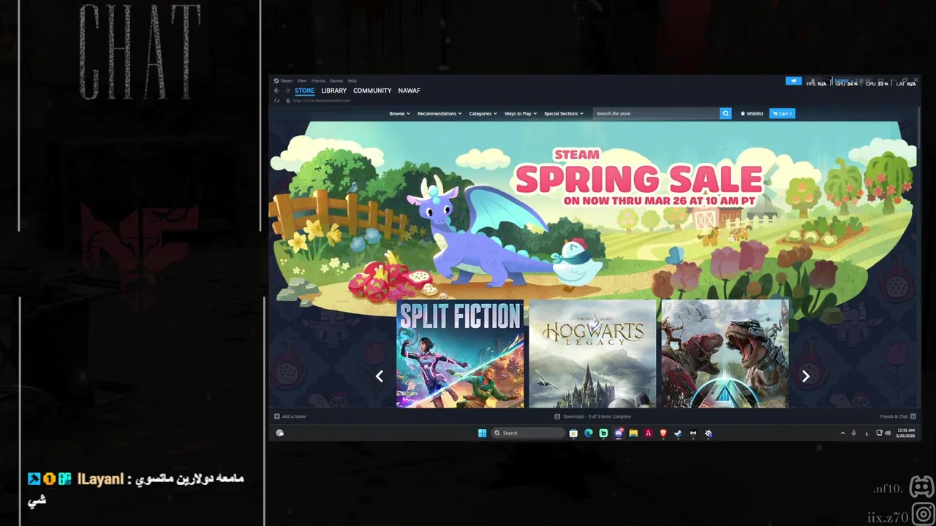Show hidden icons via tray chevron
The image size is (936, 526).
click(842, 433)
